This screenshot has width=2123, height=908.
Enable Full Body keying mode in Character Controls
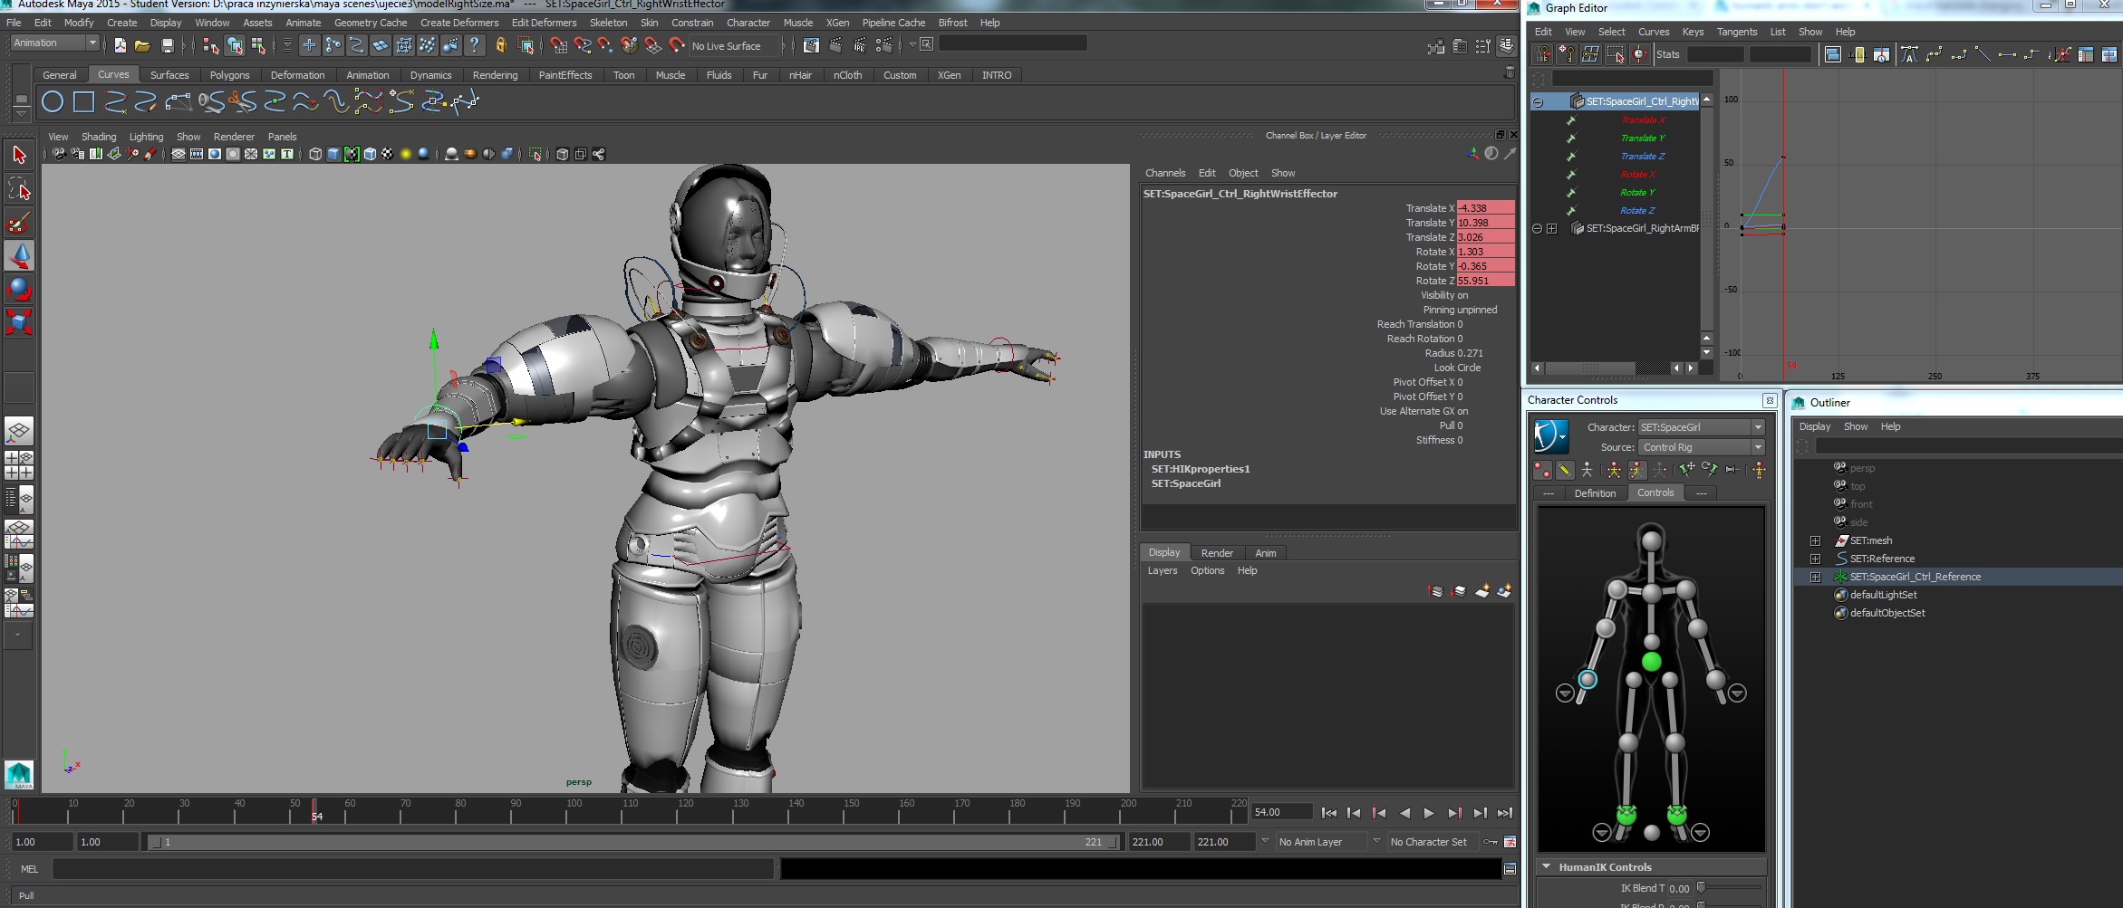(1614, 470)
